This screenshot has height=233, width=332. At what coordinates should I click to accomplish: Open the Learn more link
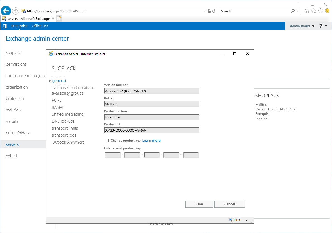(x=151, y=141)
